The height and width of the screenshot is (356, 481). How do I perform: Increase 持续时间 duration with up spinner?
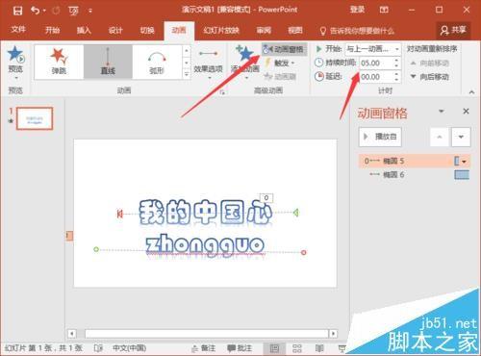[x=396, y=60]
